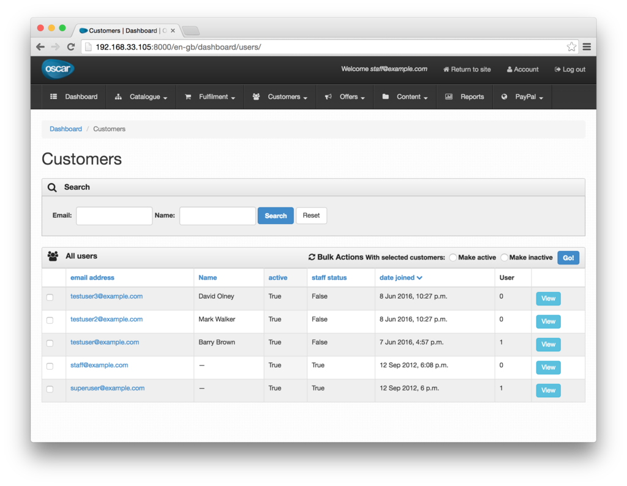Click the page icon in address bar
627x486 pixels.
88,47
